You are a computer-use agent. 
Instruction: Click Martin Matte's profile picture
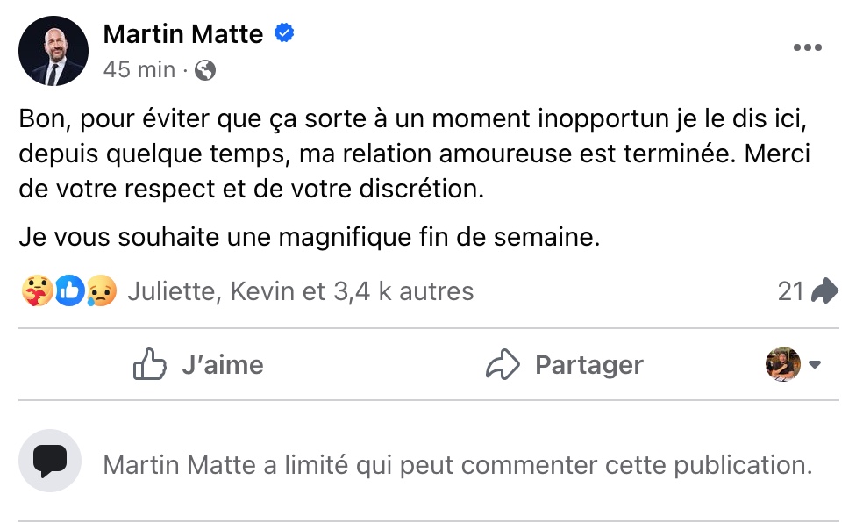pos(53,51)
